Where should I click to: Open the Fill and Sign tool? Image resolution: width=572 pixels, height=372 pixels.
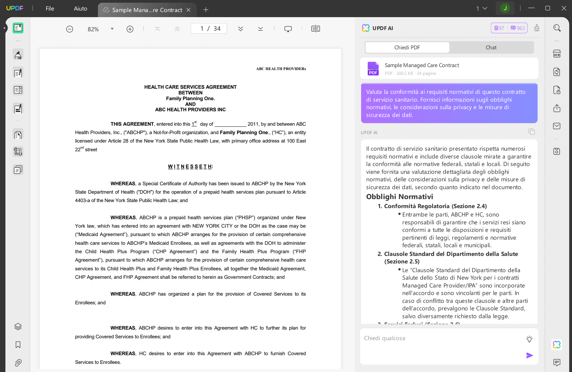pos(18,109)
